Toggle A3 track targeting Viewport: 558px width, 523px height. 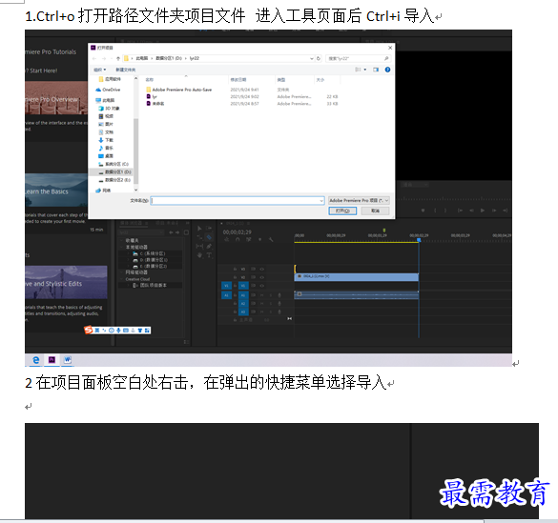click(243, 312)
